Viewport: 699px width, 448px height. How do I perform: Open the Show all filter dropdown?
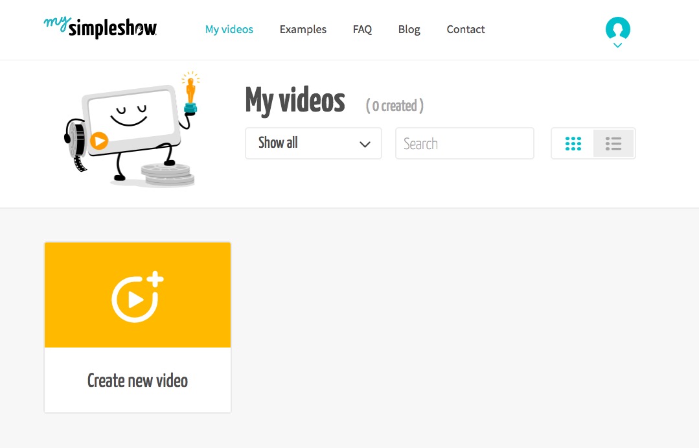click(x=313, y=143)
